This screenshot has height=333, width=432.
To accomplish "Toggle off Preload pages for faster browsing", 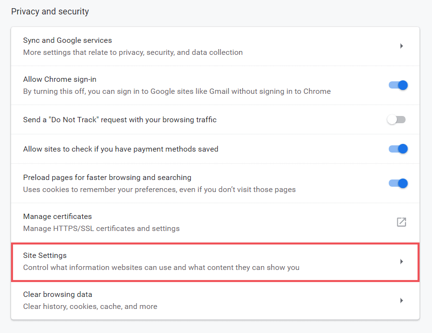I will click(398, 183).
